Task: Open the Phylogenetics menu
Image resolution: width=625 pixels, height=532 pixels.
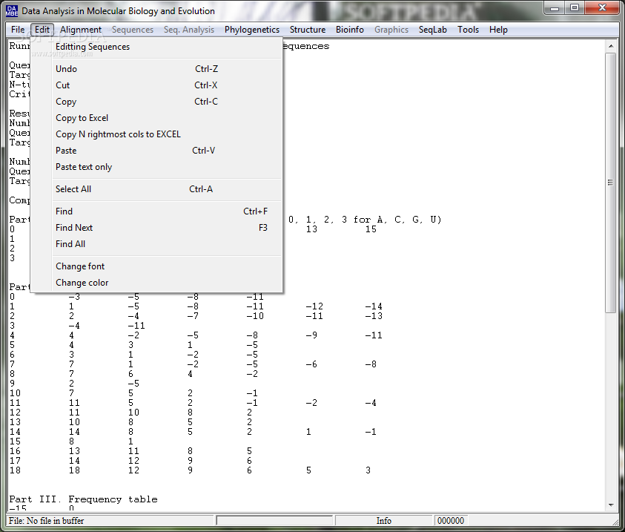Action: [x=252, y=30]
